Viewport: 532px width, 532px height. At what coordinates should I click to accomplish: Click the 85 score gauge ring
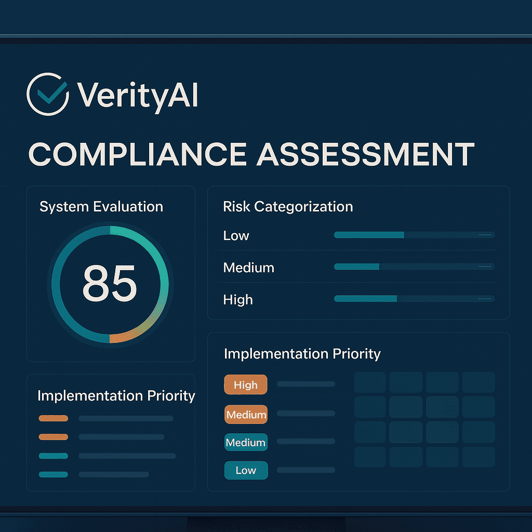tap(110, 284)
